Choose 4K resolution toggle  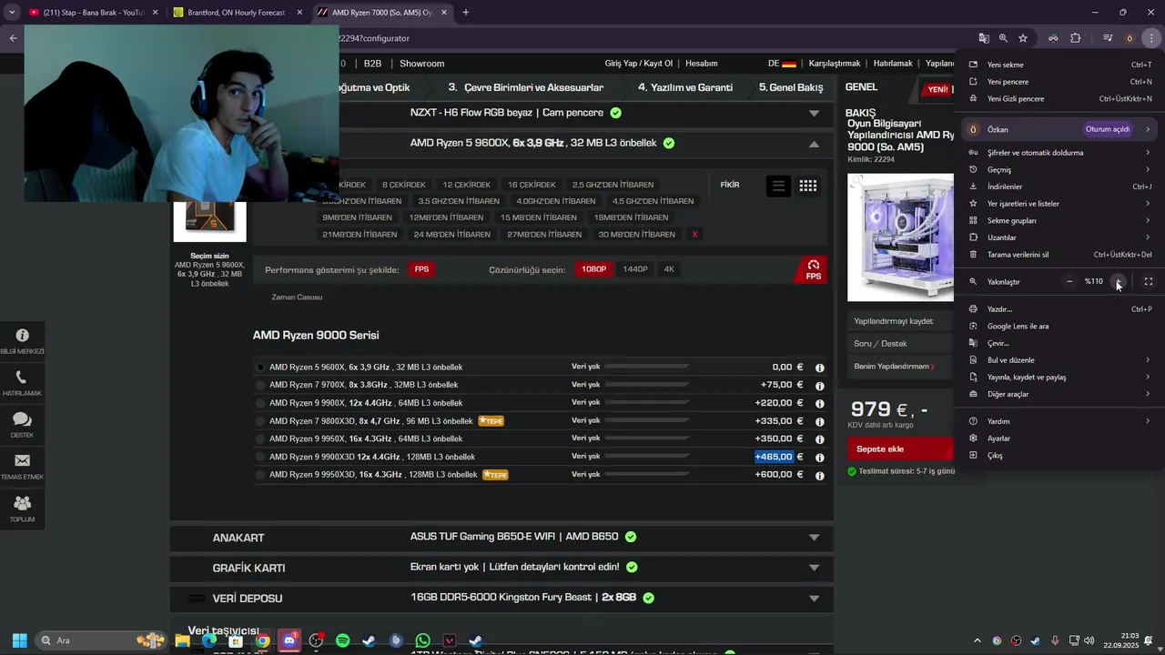pos(669,269)
